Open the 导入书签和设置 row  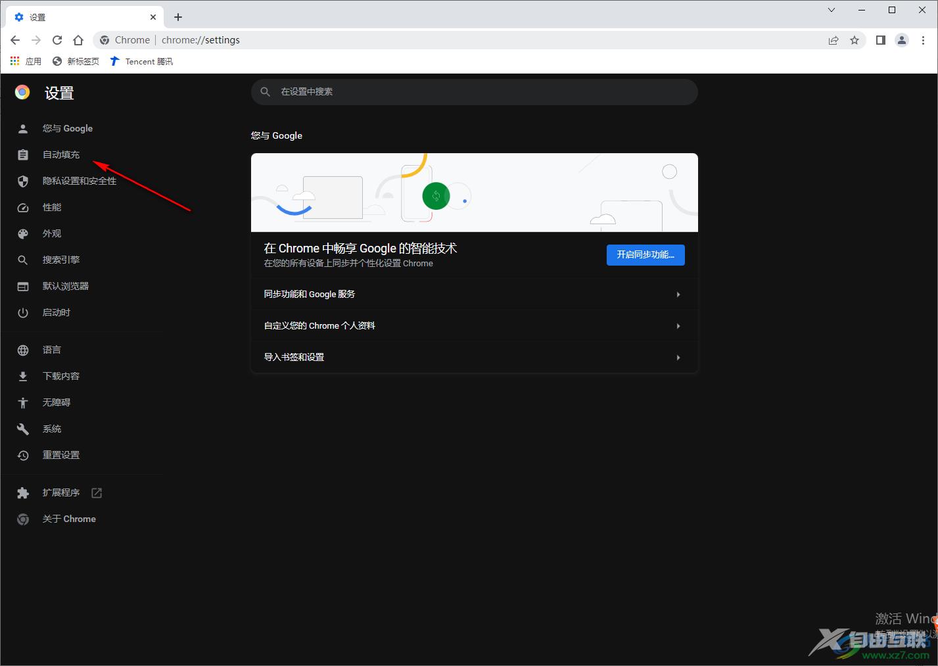click(x=475, y=357)
